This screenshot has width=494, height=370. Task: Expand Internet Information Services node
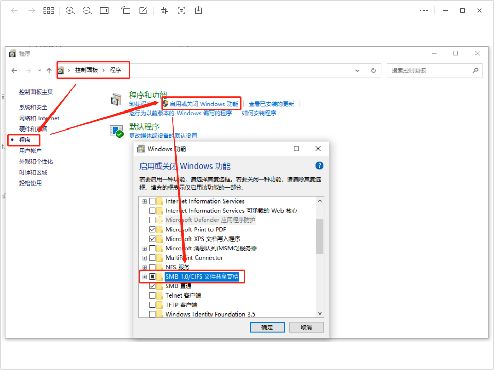144,201
